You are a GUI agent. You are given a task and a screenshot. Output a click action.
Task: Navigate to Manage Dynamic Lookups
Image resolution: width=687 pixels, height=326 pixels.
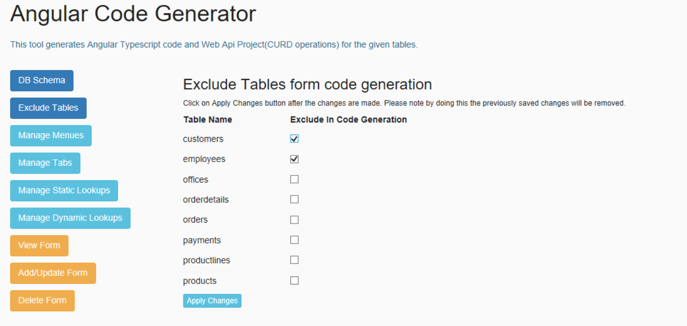coord(70,218)
